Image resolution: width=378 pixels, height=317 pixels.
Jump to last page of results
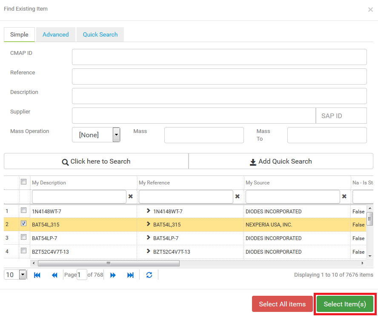130,275
